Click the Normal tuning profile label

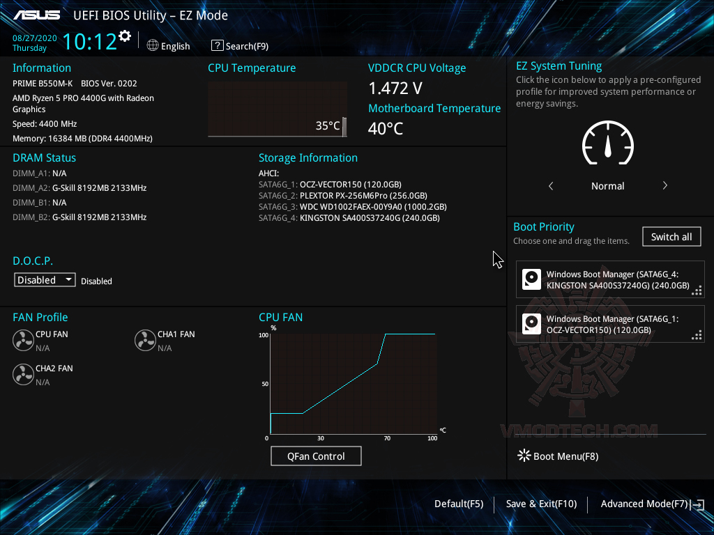tap(608, 185)
